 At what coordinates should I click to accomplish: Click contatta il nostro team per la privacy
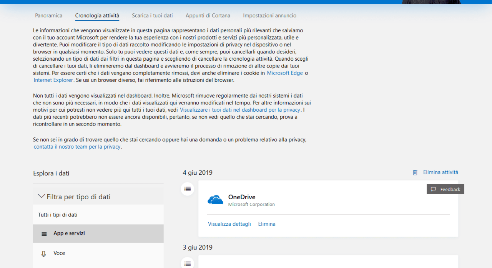pos(77,147)
